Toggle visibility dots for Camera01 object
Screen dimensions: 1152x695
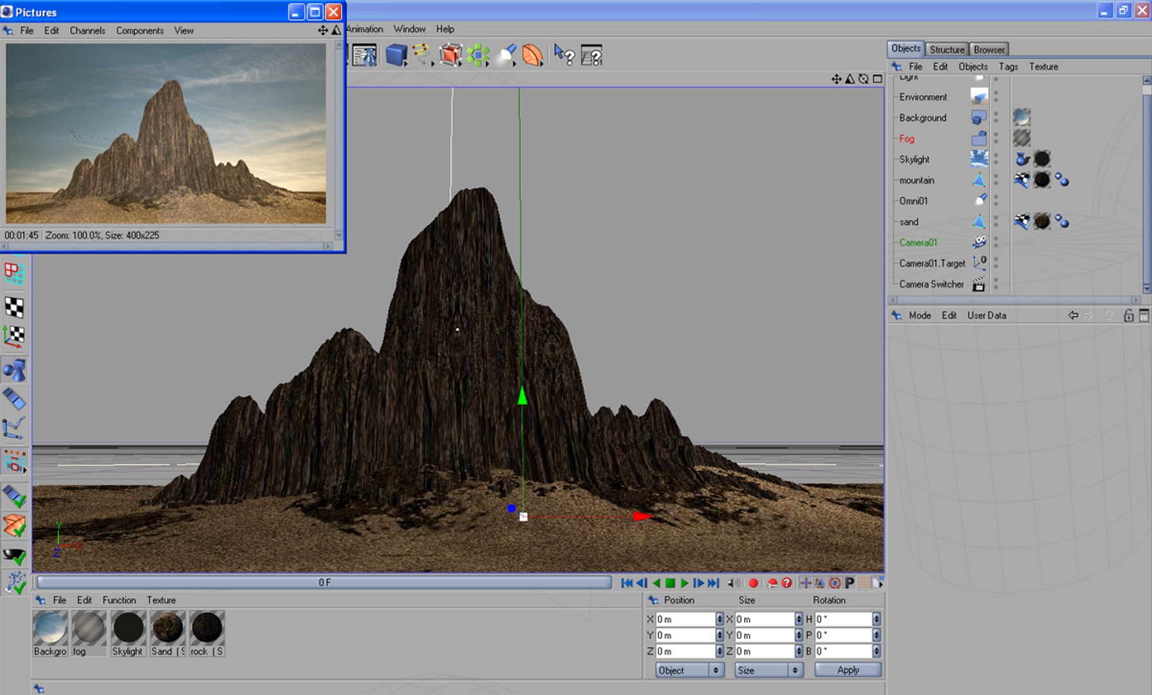point(996,243)
